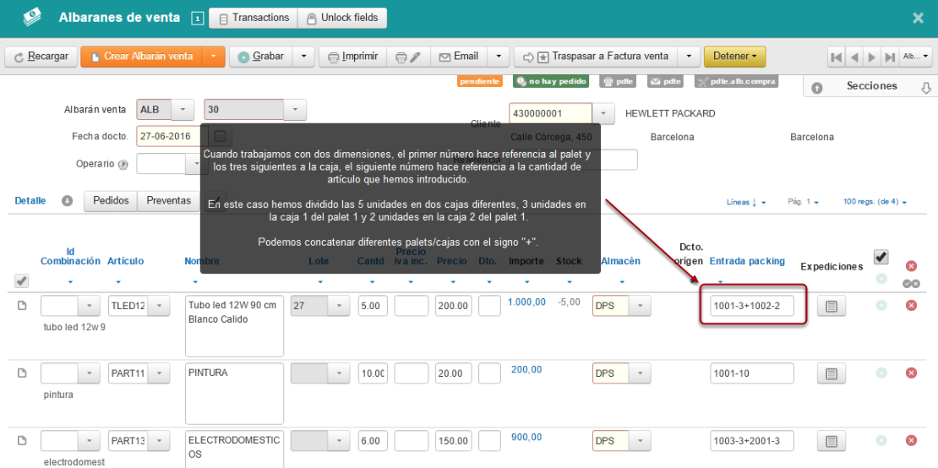The image size is (938, 468).
Task: Open the calendar picker icon
Action: 220,136
